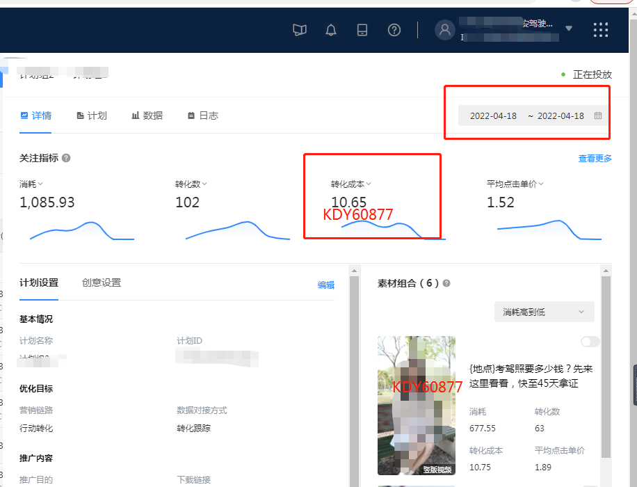This screenshot has width=637, height=487.
Task: Toggle the switch on the first material card
Action: tap(590, 342)
